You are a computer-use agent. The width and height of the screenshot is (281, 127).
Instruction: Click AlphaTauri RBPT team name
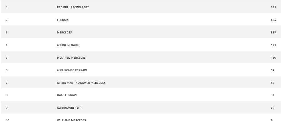[69, 108]
